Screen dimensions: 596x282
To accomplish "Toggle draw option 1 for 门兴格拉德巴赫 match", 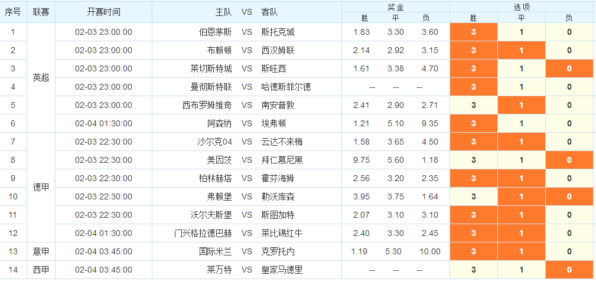I will click(x=522, y=233).
